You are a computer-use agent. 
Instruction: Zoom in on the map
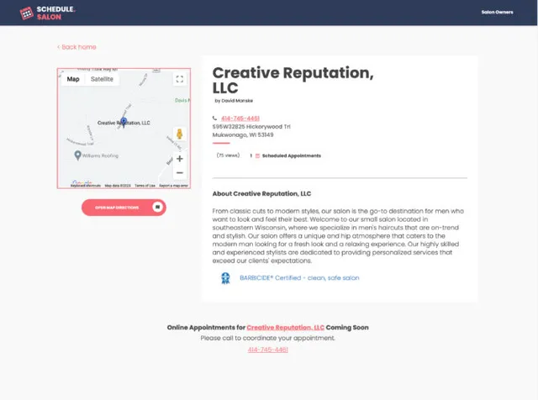179,159
